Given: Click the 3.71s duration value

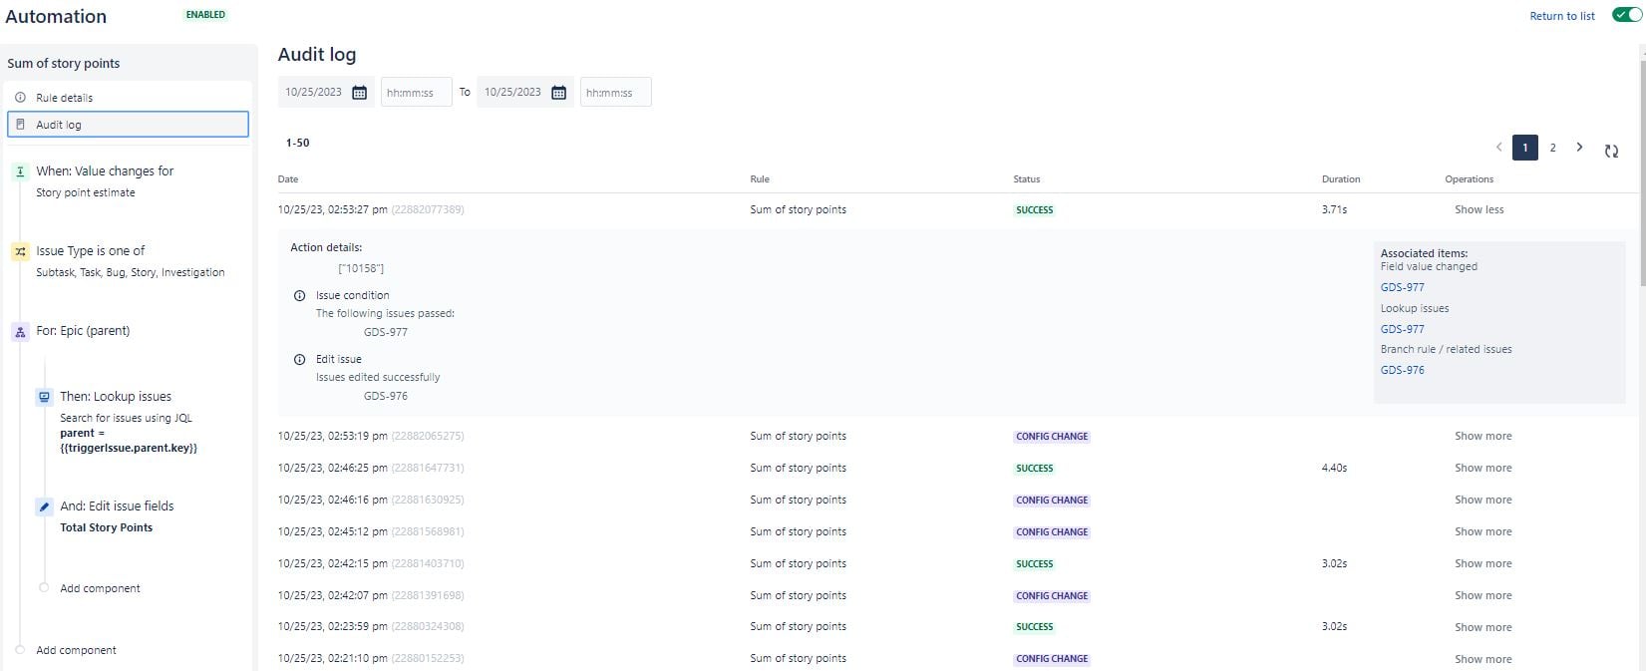Looking at the screenshot, I should pos(1334,209).
